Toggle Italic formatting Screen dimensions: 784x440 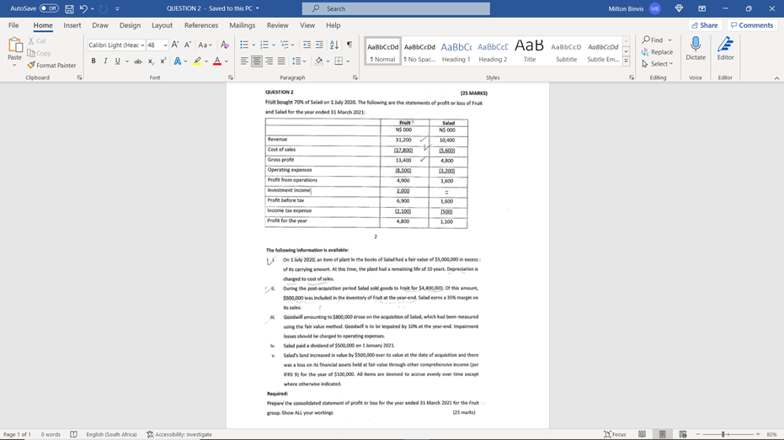pyautogui.click(x=105, y=61)
